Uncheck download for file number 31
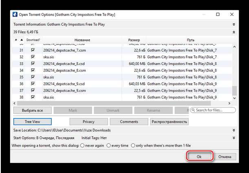This screenshot has height=173, width=249. coord(33,50)
